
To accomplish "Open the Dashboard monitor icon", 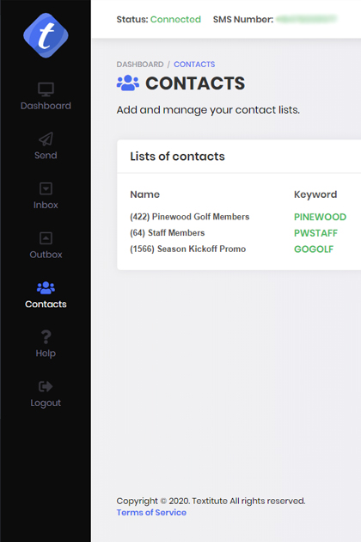I will pos(46,89).
